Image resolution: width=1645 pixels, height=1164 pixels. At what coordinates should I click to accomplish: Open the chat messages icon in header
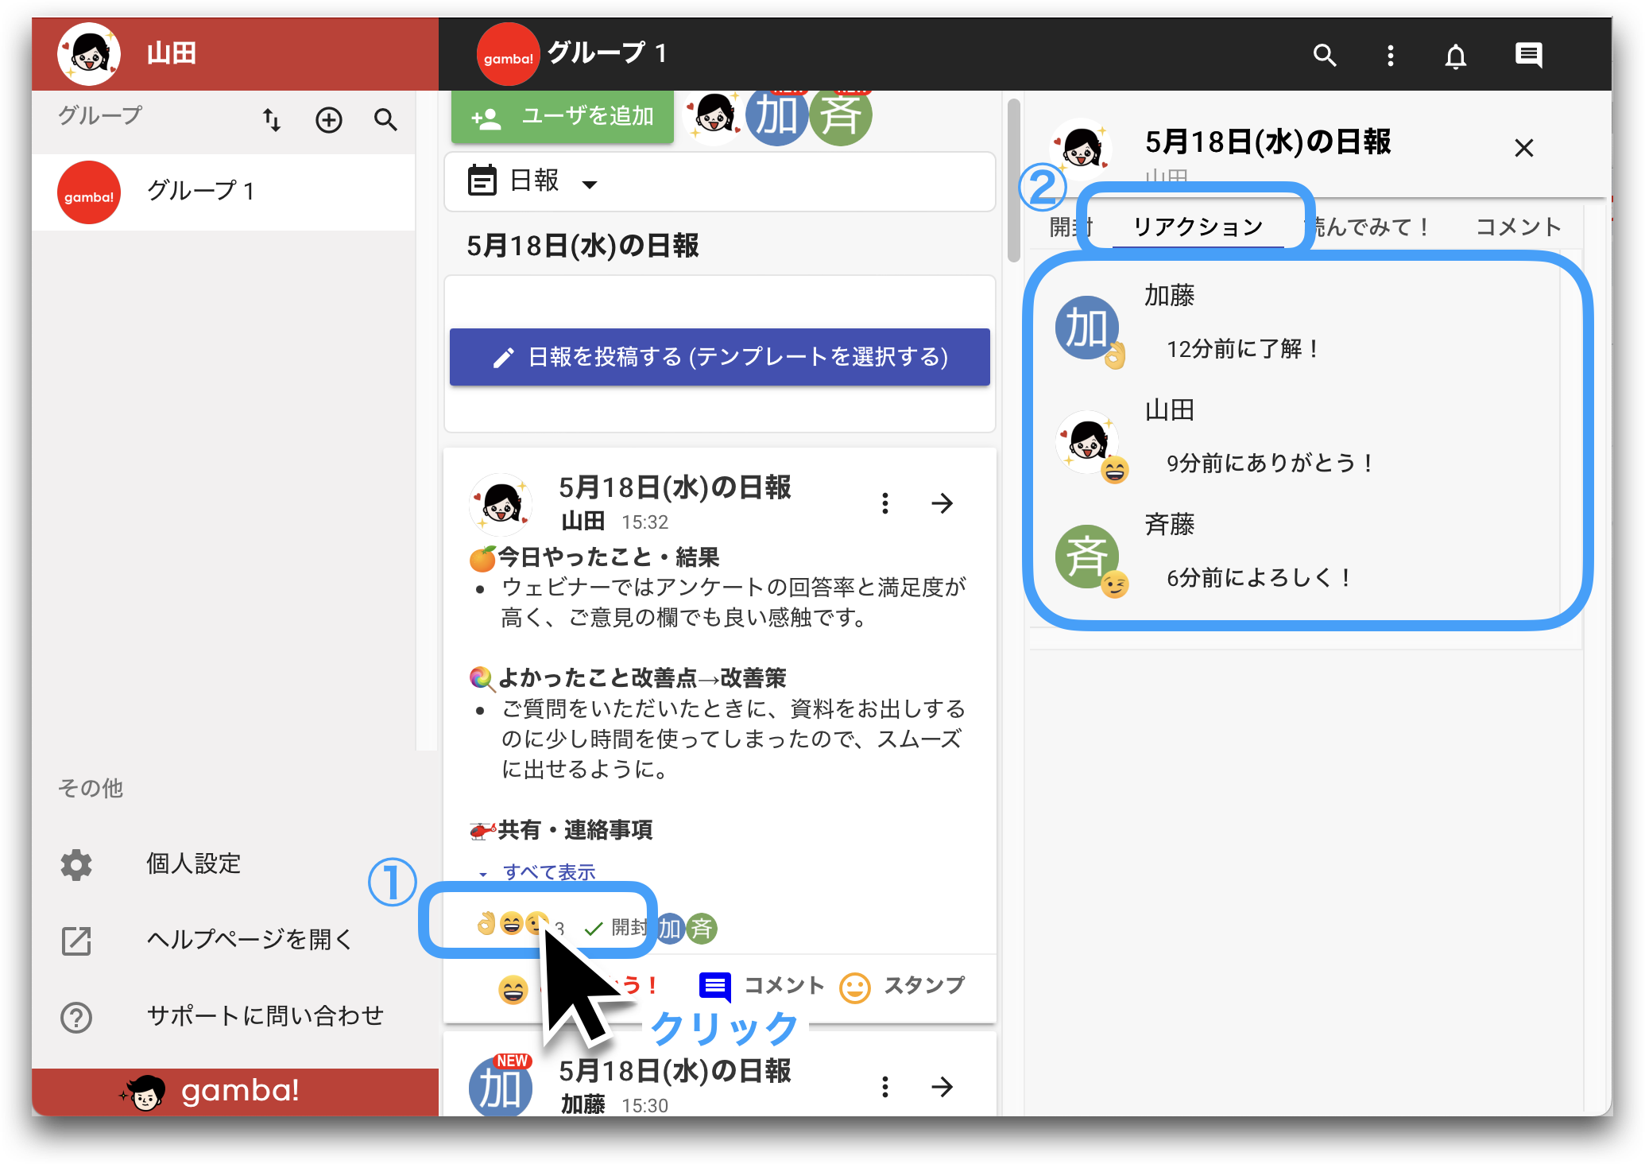1528,56
